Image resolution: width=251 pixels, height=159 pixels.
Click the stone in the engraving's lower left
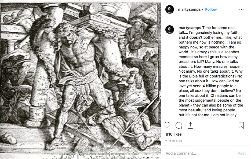[x=10, y=138]
